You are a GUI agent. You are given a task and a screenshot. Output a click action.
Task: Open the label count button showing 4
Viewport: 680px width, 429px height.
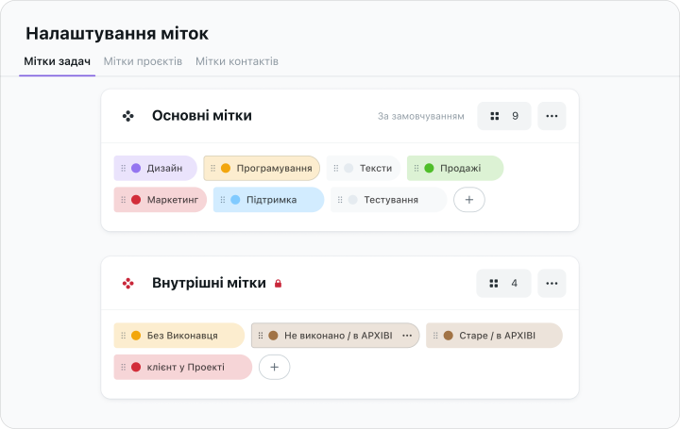503,284
